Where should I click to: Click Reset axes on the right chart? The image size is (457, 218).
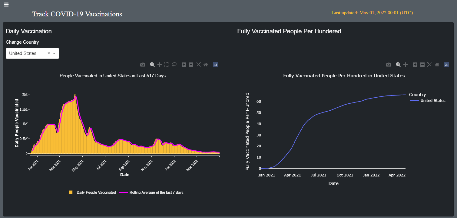tap(437, 64)
